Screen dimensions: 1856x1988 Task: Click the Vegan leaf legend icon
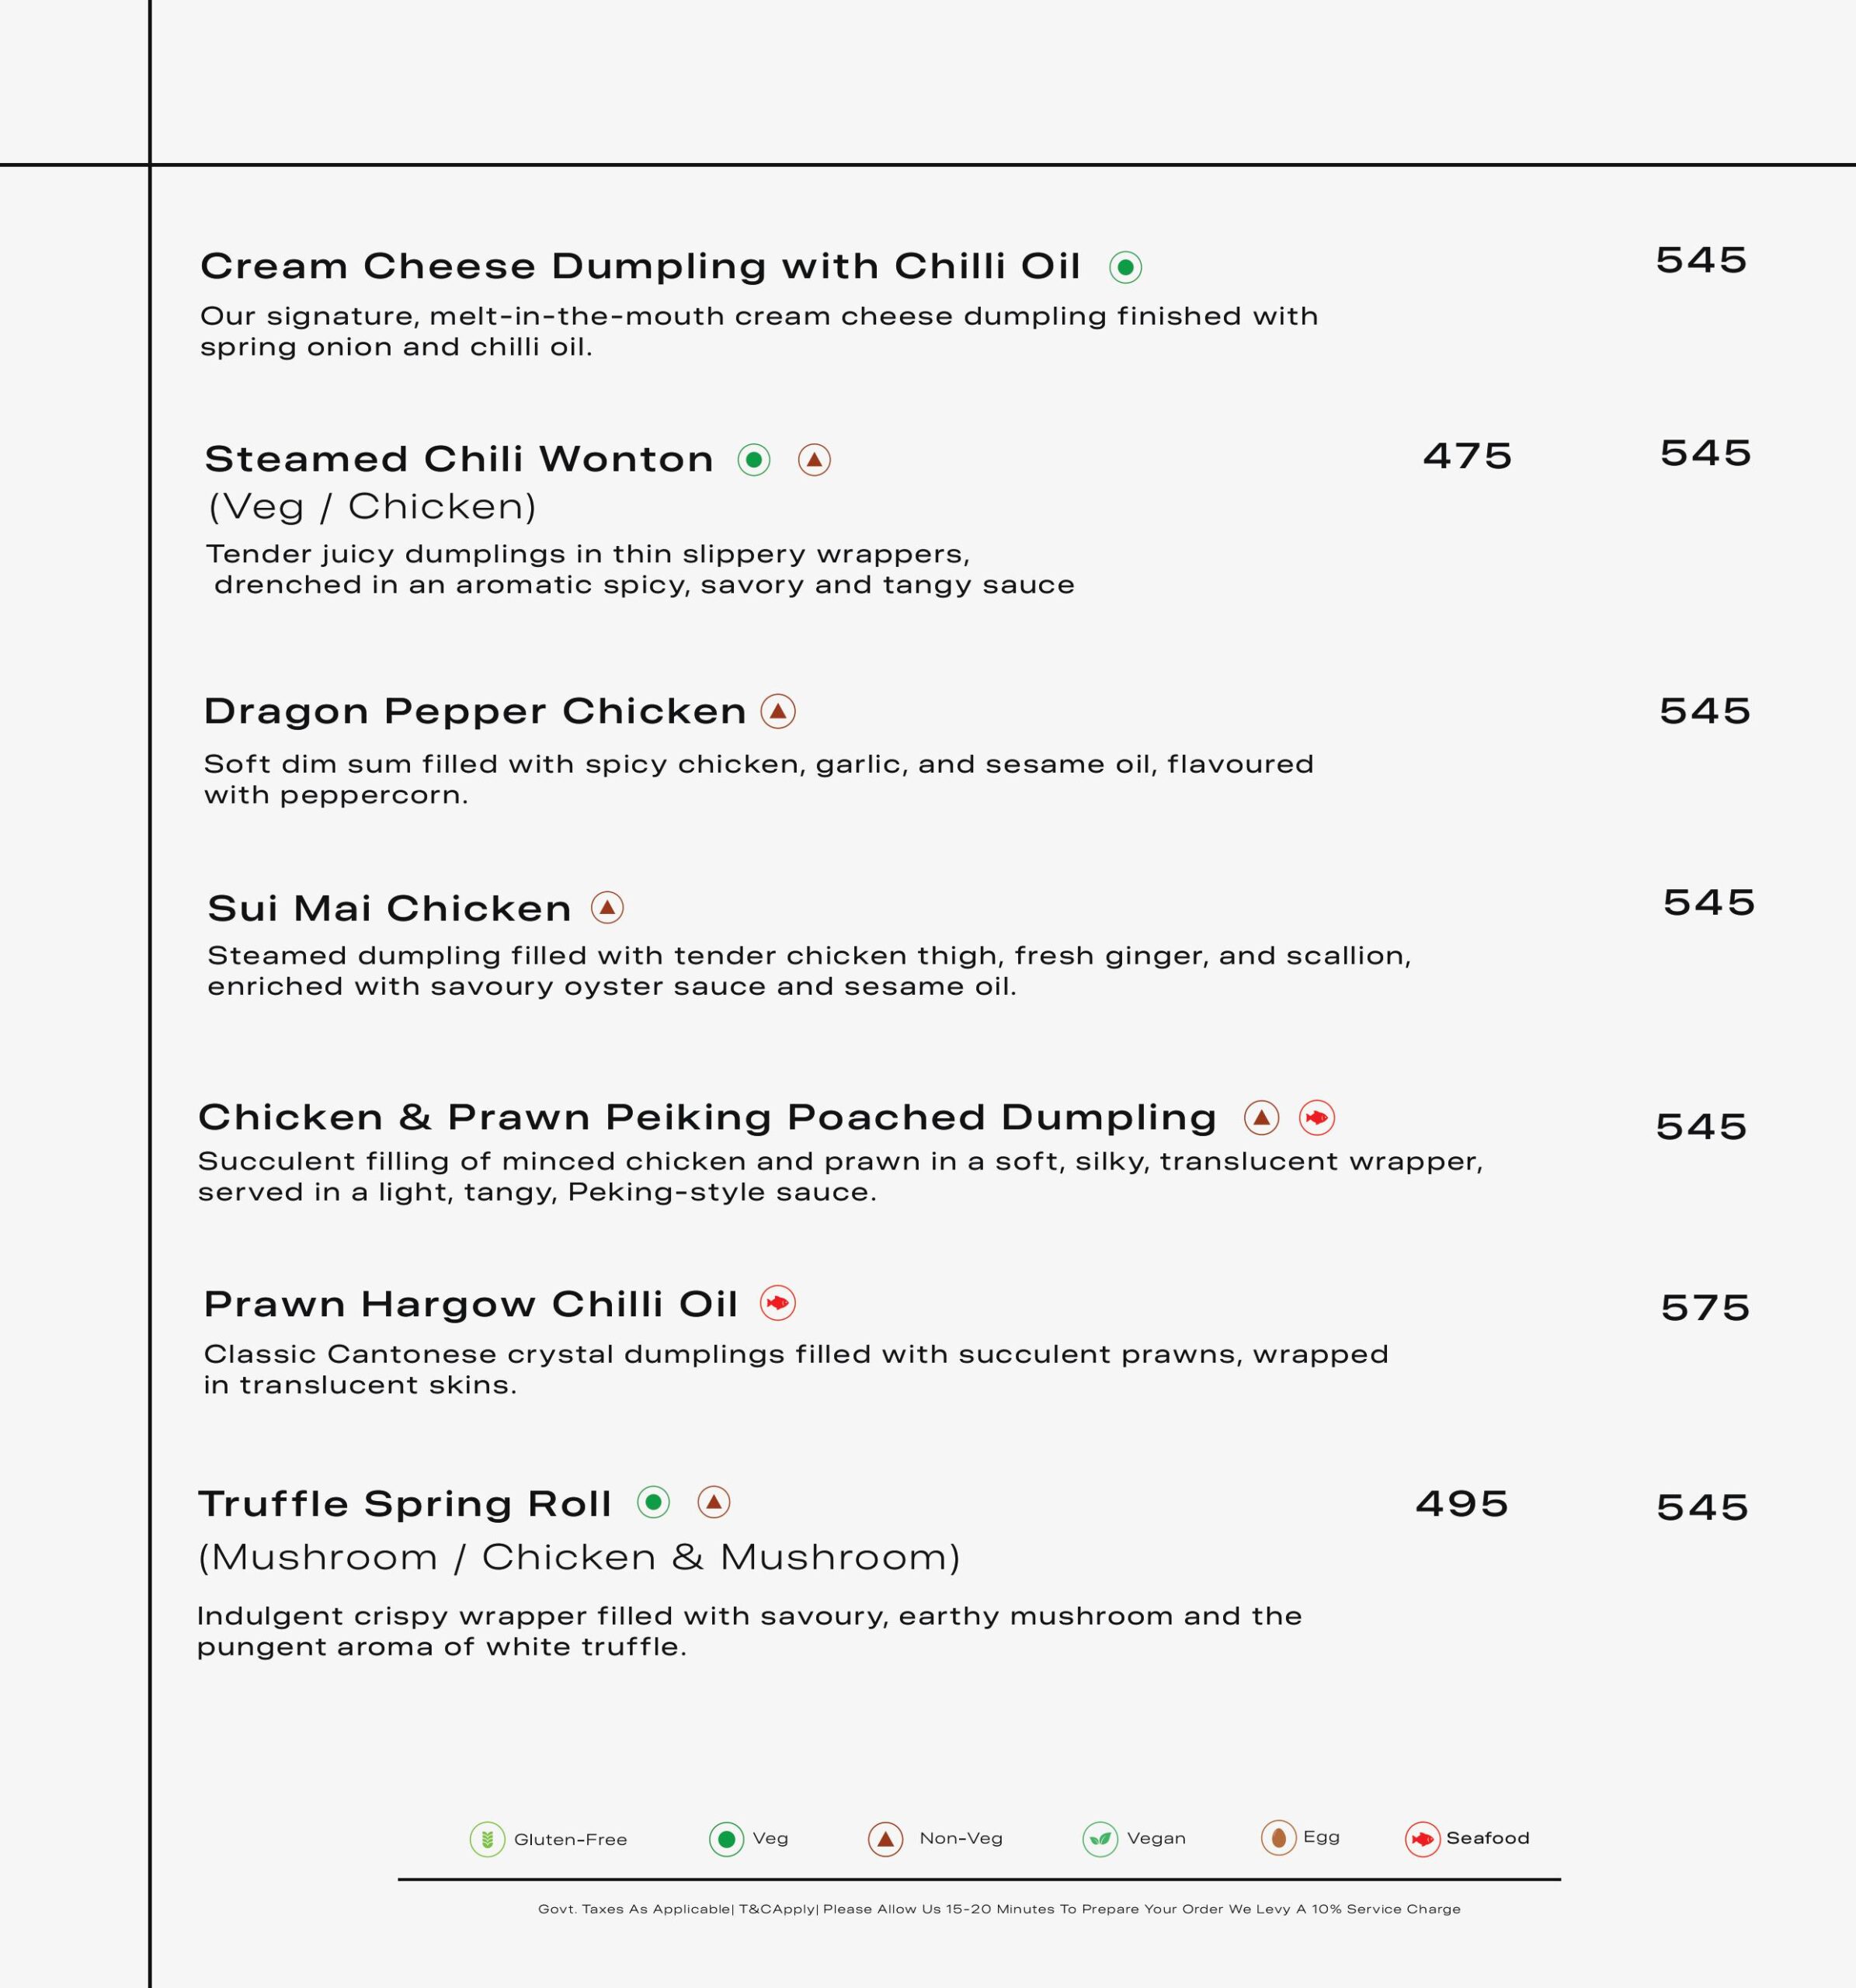(x=1100, y=1839)
